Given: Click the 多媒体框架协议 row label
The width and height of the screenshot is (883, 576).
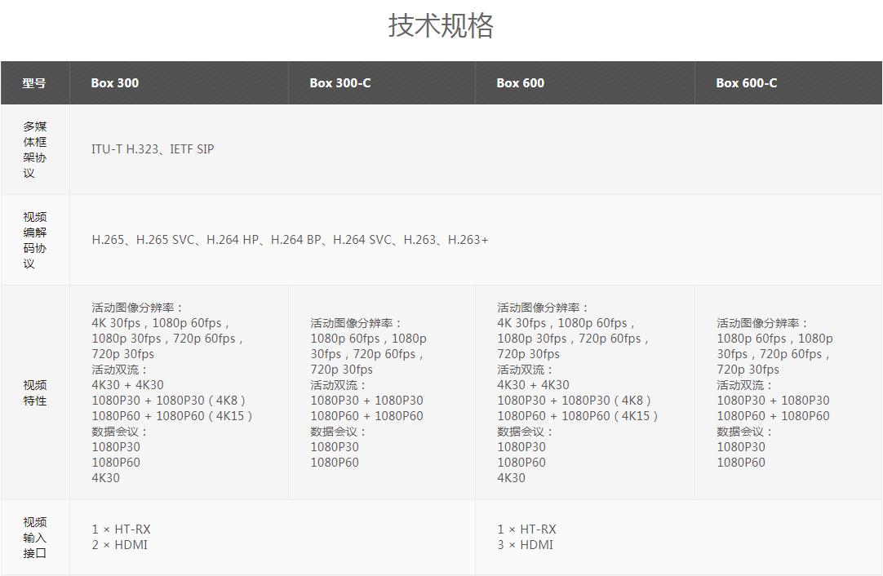Looking at the screenshot, I should coord(34,149).
